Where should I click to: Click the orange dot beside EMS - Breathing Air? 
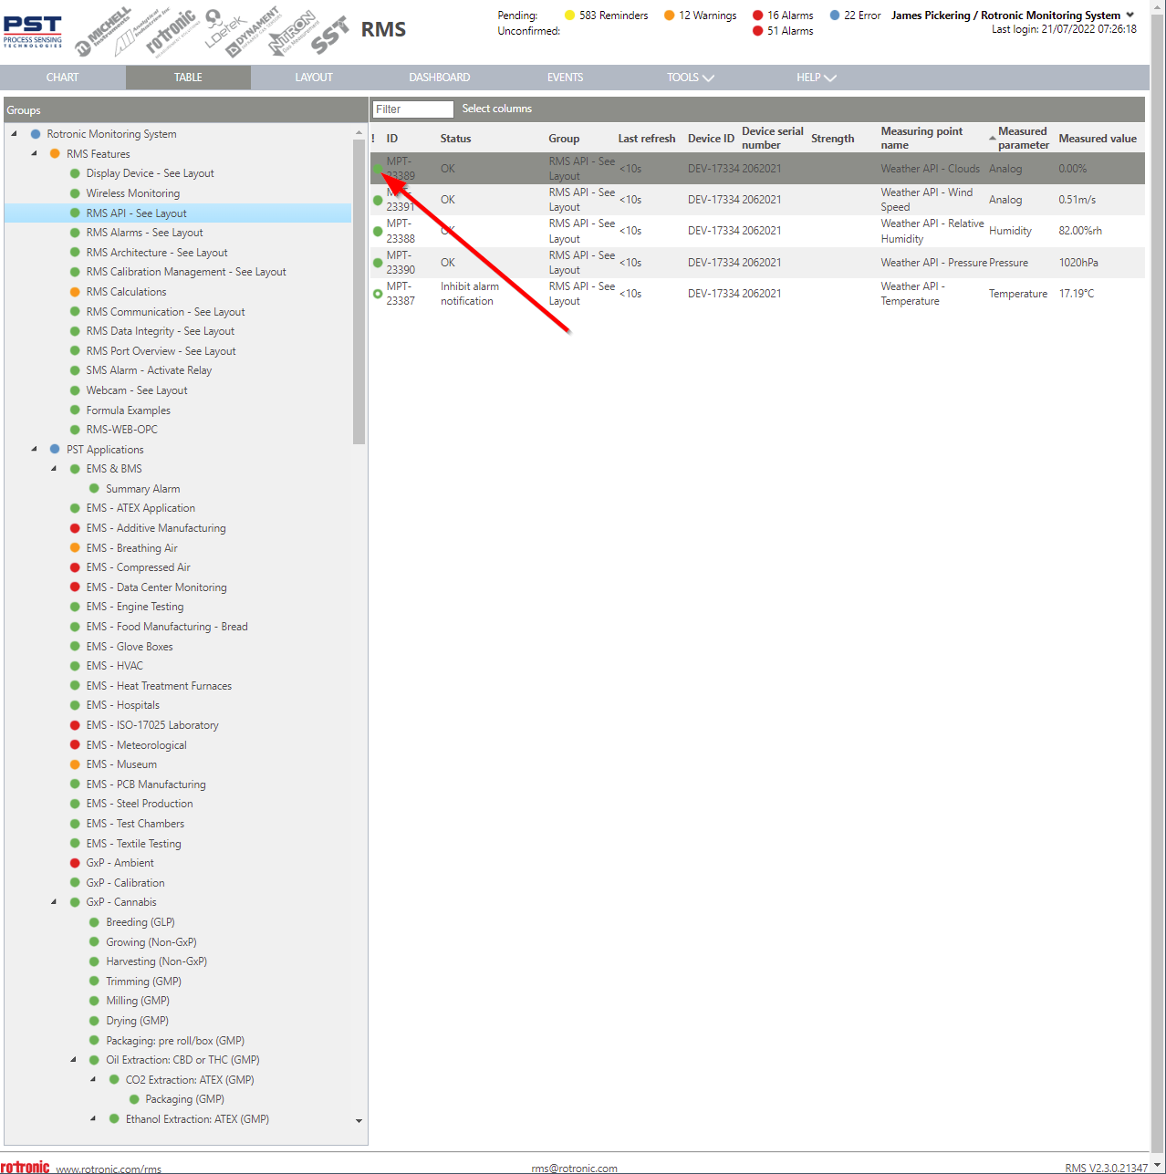pos(75,548)
